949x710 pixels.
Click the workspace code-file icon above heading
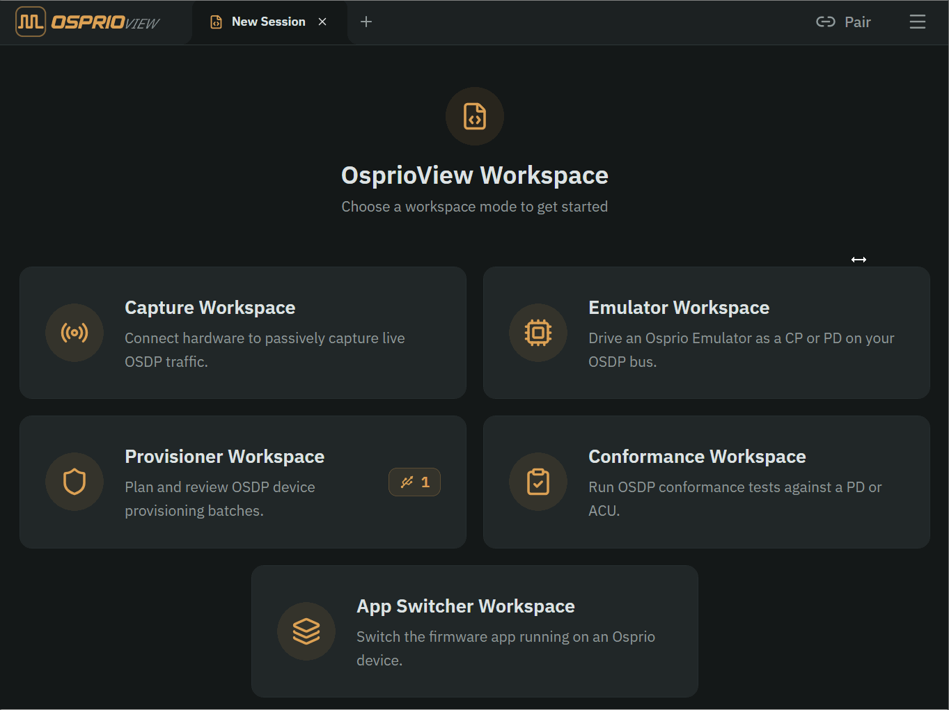[x=475, y=116]
